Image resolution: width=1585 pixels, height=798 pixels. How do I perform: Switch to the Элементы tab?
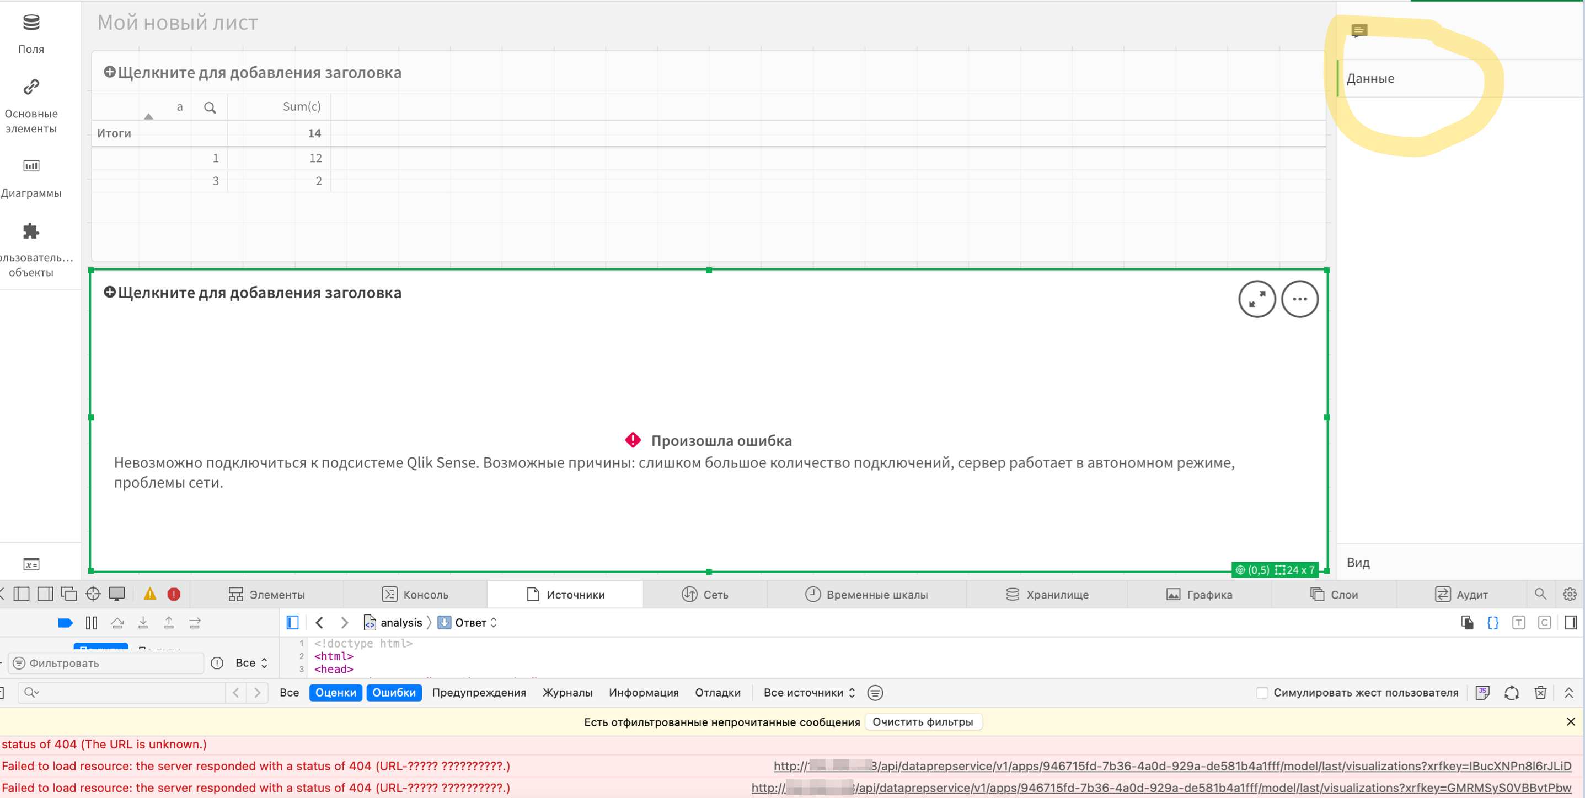point(267,595)
